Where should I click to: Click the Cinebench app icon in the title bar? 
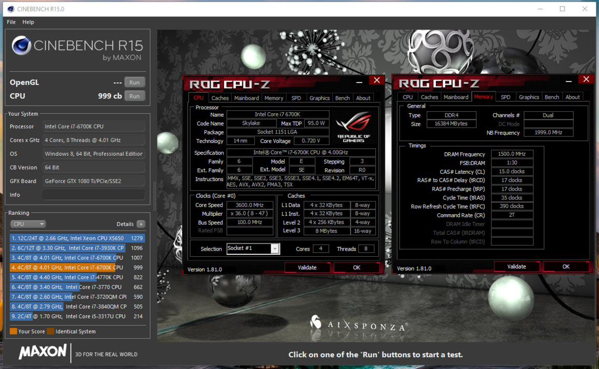tap(11, 9)
